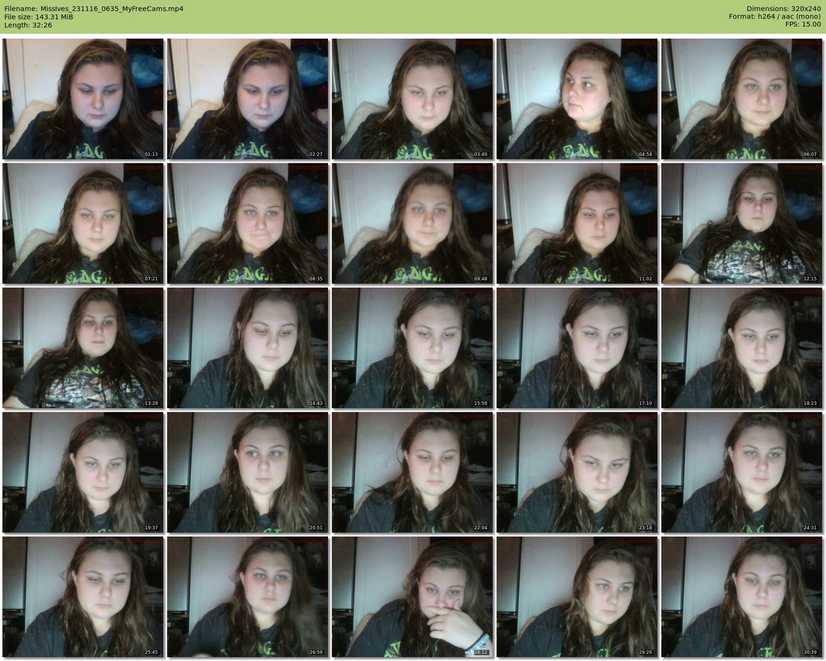Click the frame captured at 07:21
The image size is (826, 661).
pos(83,223)
